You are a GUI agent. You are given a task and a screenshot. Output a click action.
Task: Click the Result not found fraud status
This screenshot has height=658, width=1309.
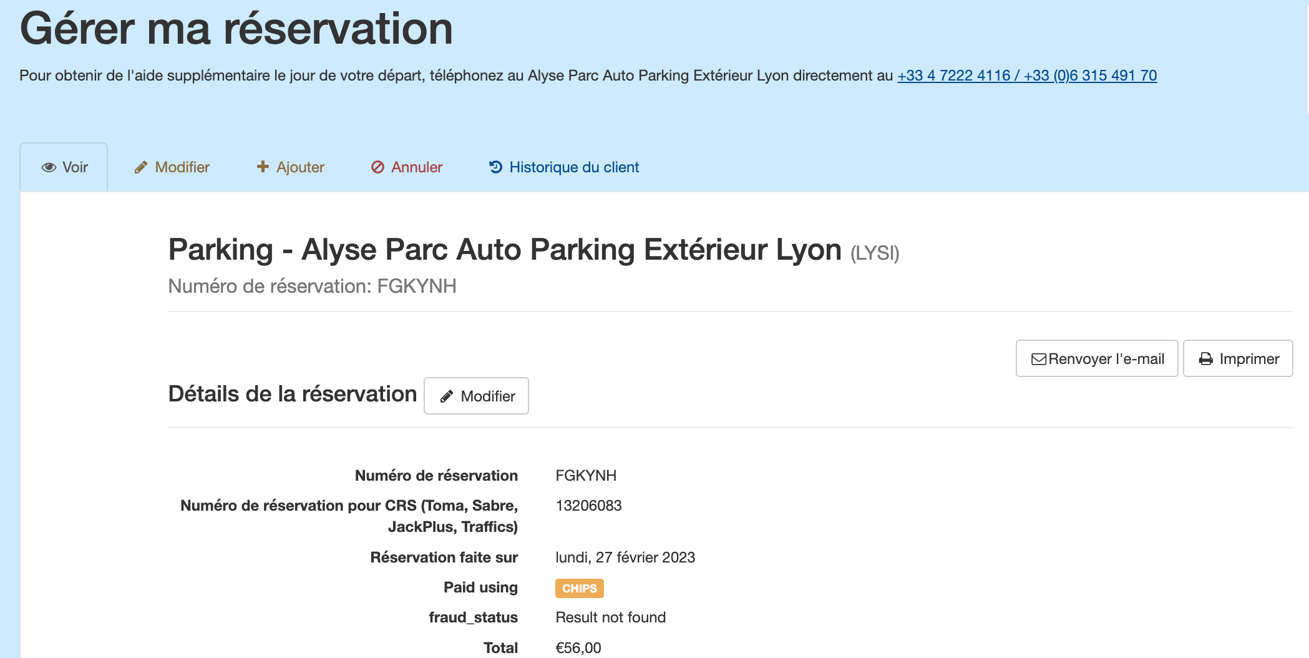coord(610,617)
